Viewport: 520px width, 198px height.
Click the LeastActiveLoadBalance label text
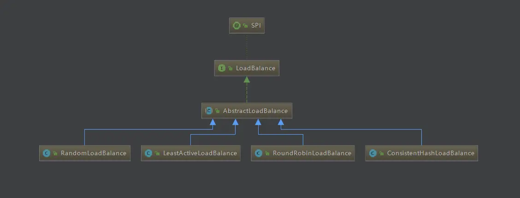(x=200, y=153)
